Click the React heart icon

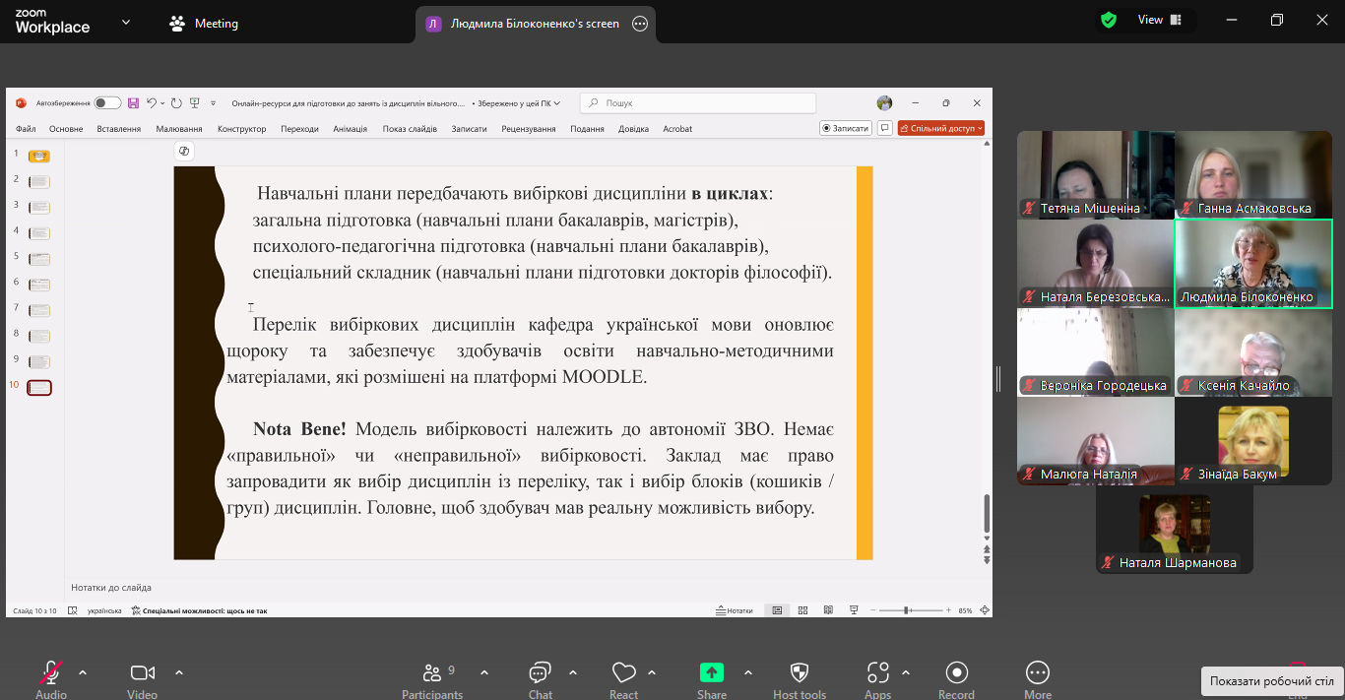623,673
